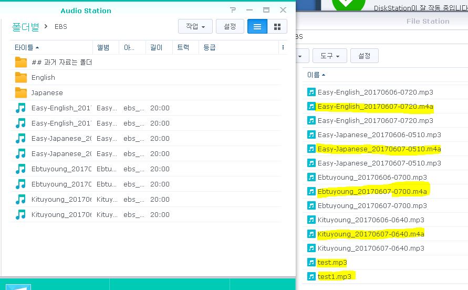This screenshot has width=468, height=290.
Task: Sort by 트랙 column header
Action: pyautogui.click(x=183, y=47)
